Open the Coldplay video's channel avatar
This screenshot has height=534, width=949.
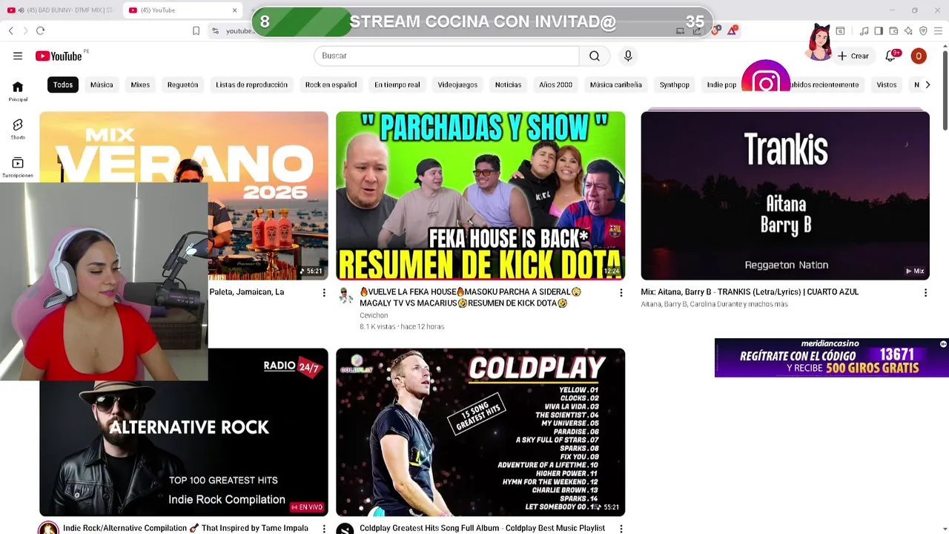click(x=345, y=529)
